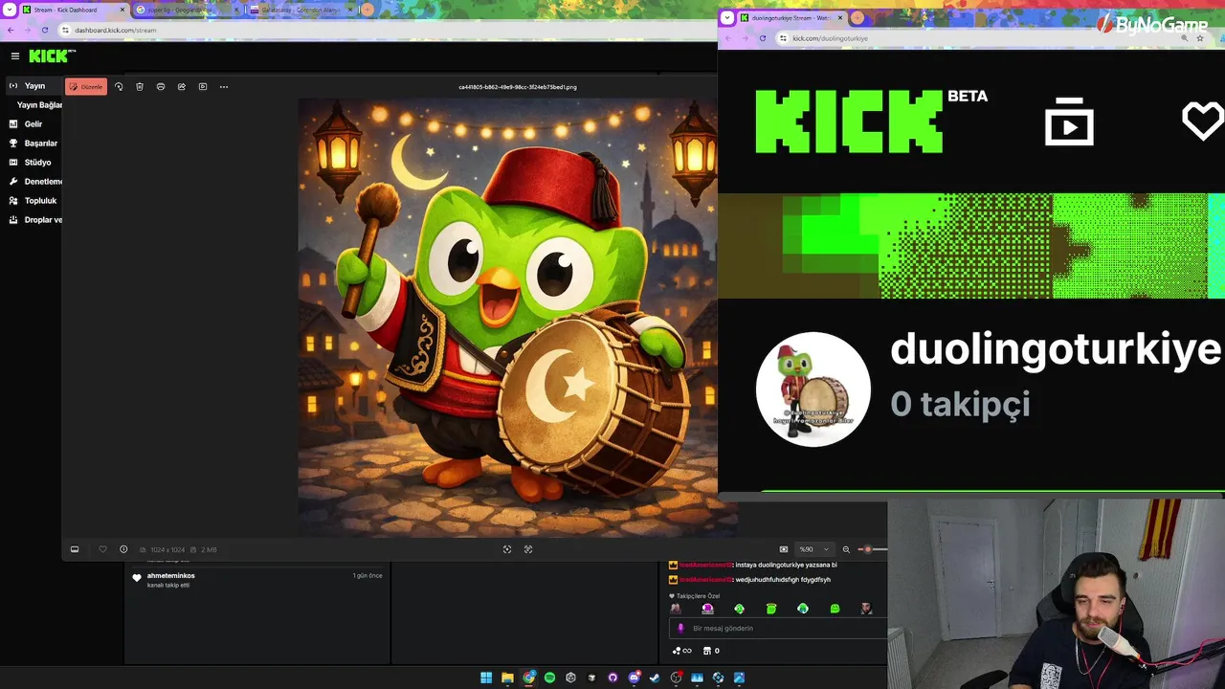Show file info with the info icon

tap(123, 549)
